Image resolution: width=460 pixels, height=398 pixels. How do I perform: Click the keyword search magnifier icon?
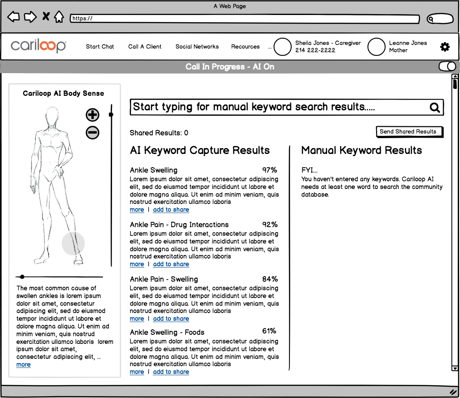point(435,108)
